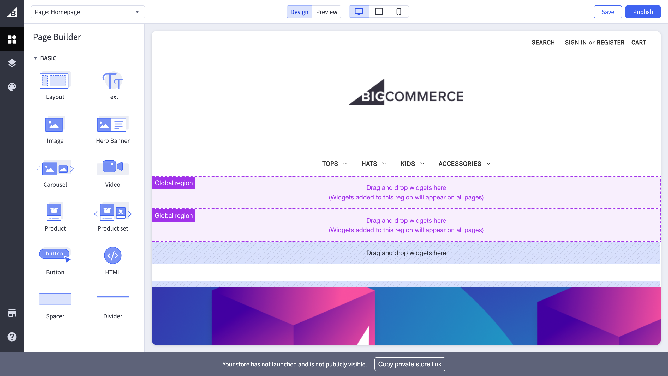
Task: Pick the Hero Banner widget
Action: [x=112, y=125]
